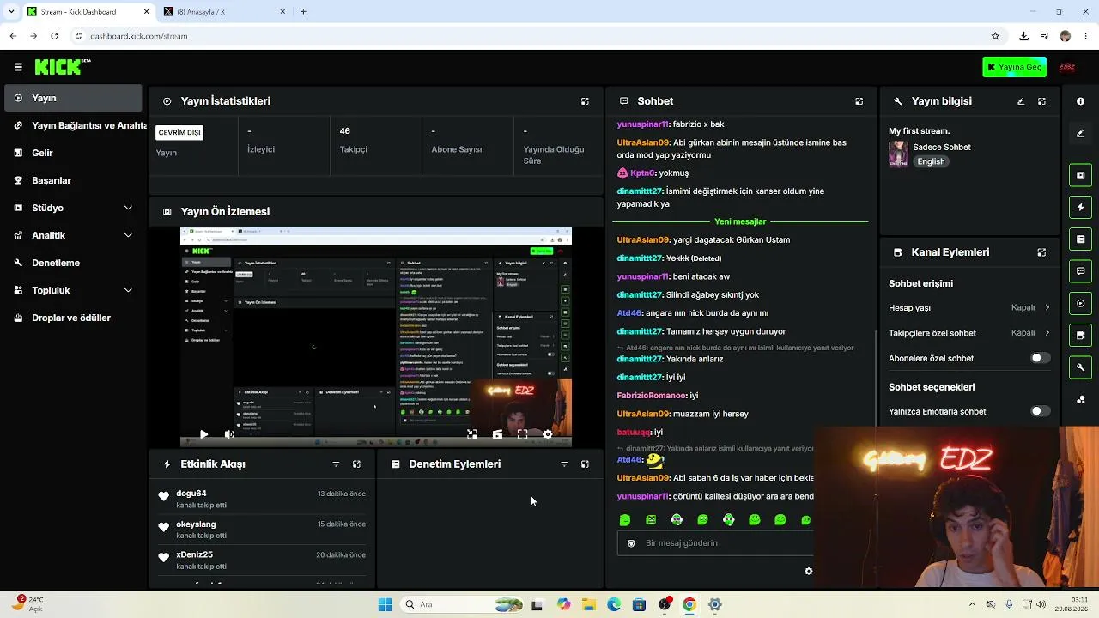
Task: Click FabrizioRomano username in chat
Action: point(652,396)
